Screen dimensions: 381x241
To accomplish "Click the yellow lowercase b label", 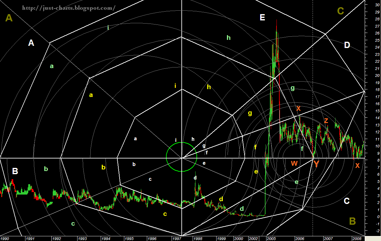I will coord(103,167).
